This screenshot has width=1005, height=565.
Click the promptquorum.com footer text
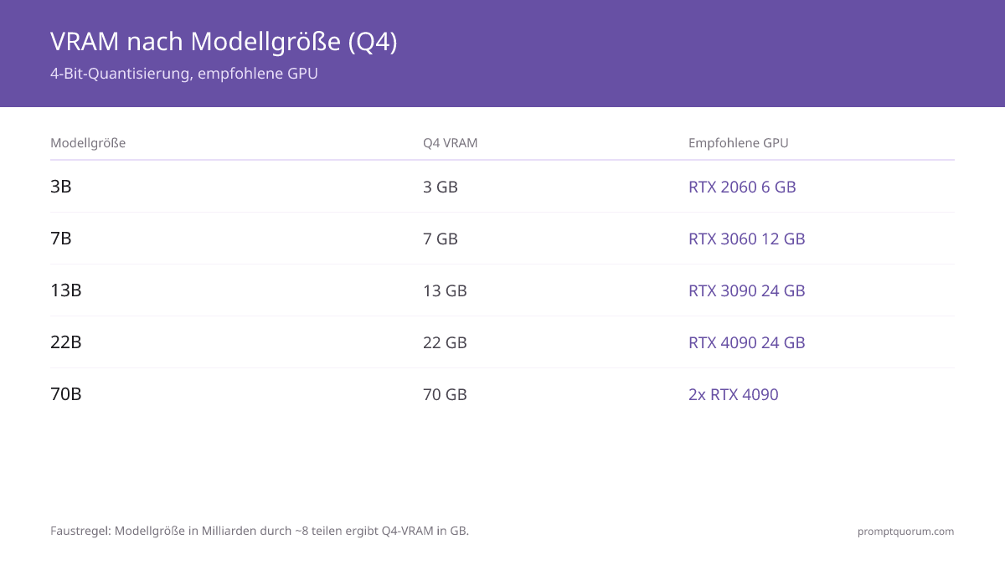point(905,532)
